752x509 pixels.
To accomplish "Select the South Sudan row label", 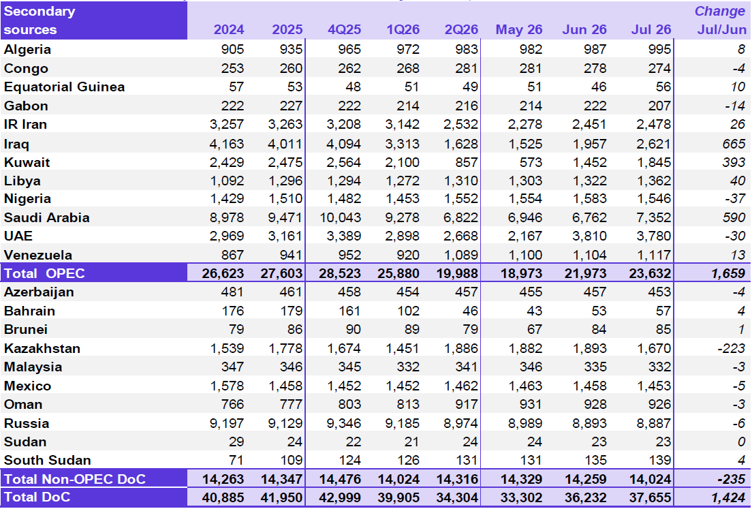I will [47, 460].
